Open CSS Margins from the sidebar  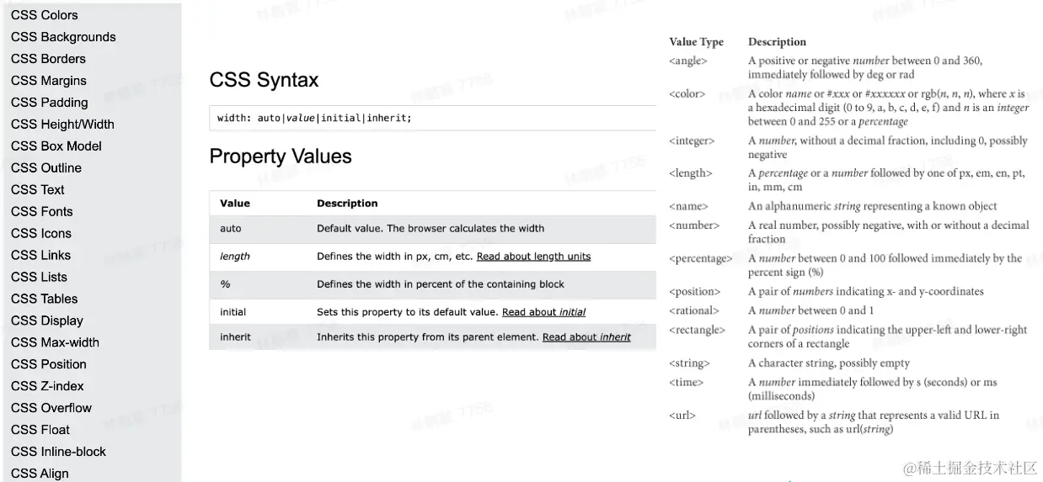click(x=49, y=81)
